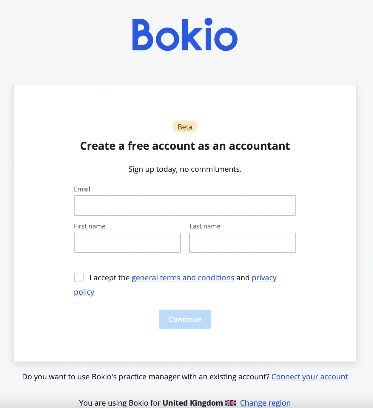Click the Create a free account heading

(185, 146)
